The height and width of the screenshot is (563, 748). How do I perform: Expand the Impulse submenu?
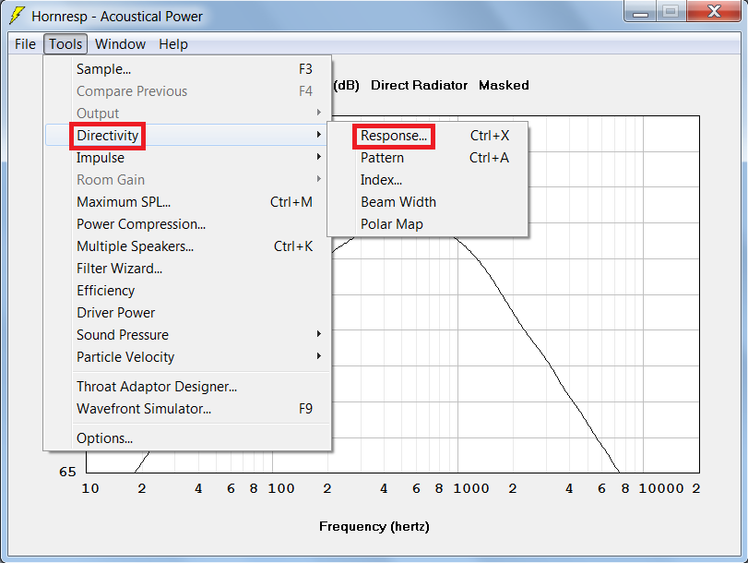(x=188, y=158)
